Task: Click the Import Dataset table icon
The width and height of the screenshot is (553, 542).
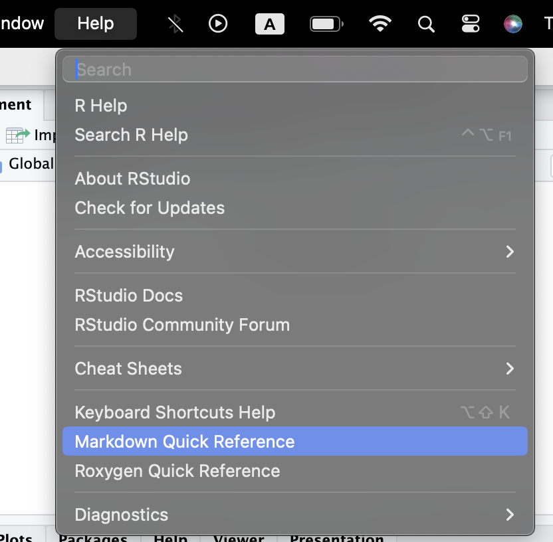Action: tap(18, 135)
